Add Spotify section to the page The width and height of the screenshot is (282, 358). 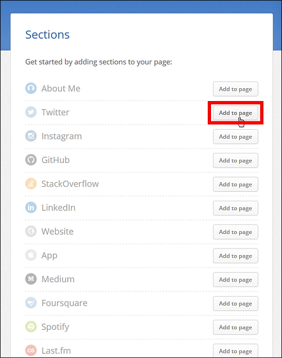(235, 327)
